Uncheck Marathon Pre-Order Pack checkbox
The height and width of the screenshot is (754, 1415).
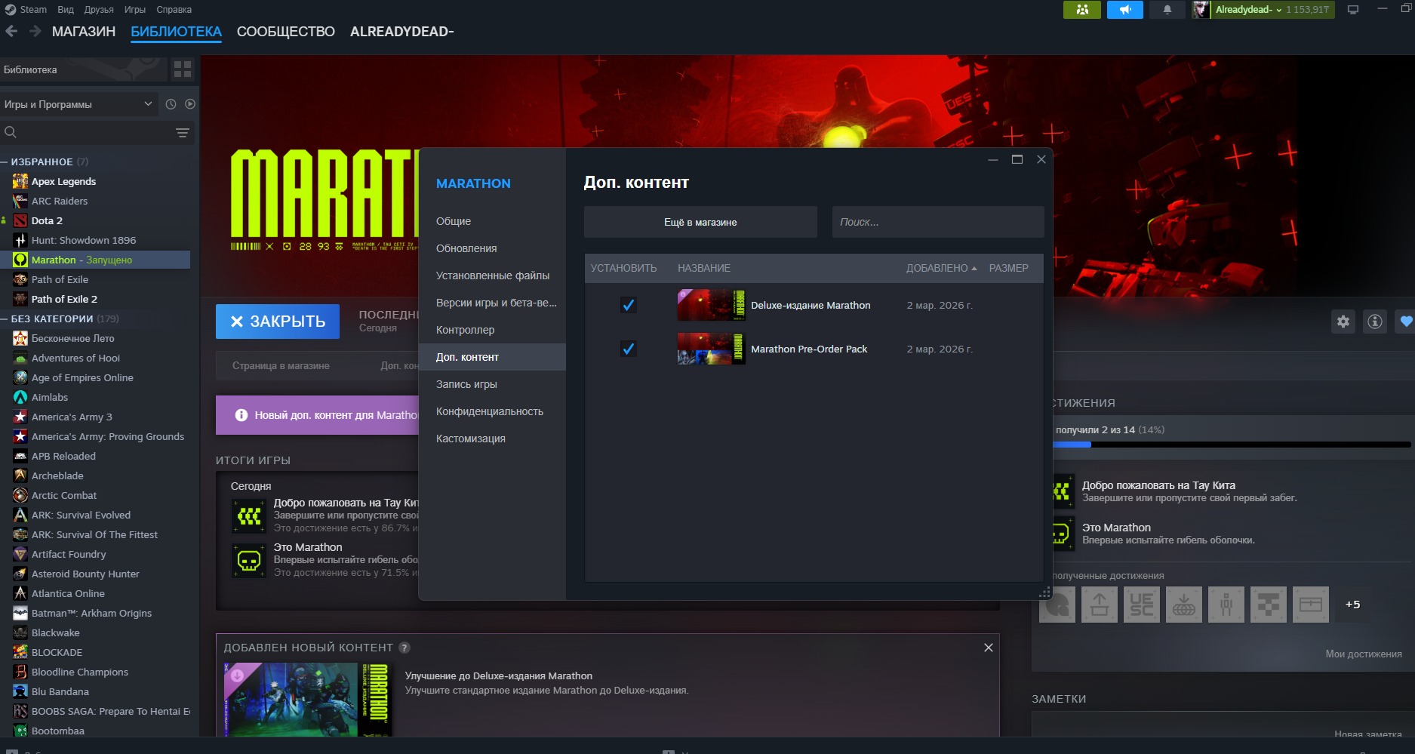click(628, 349)
